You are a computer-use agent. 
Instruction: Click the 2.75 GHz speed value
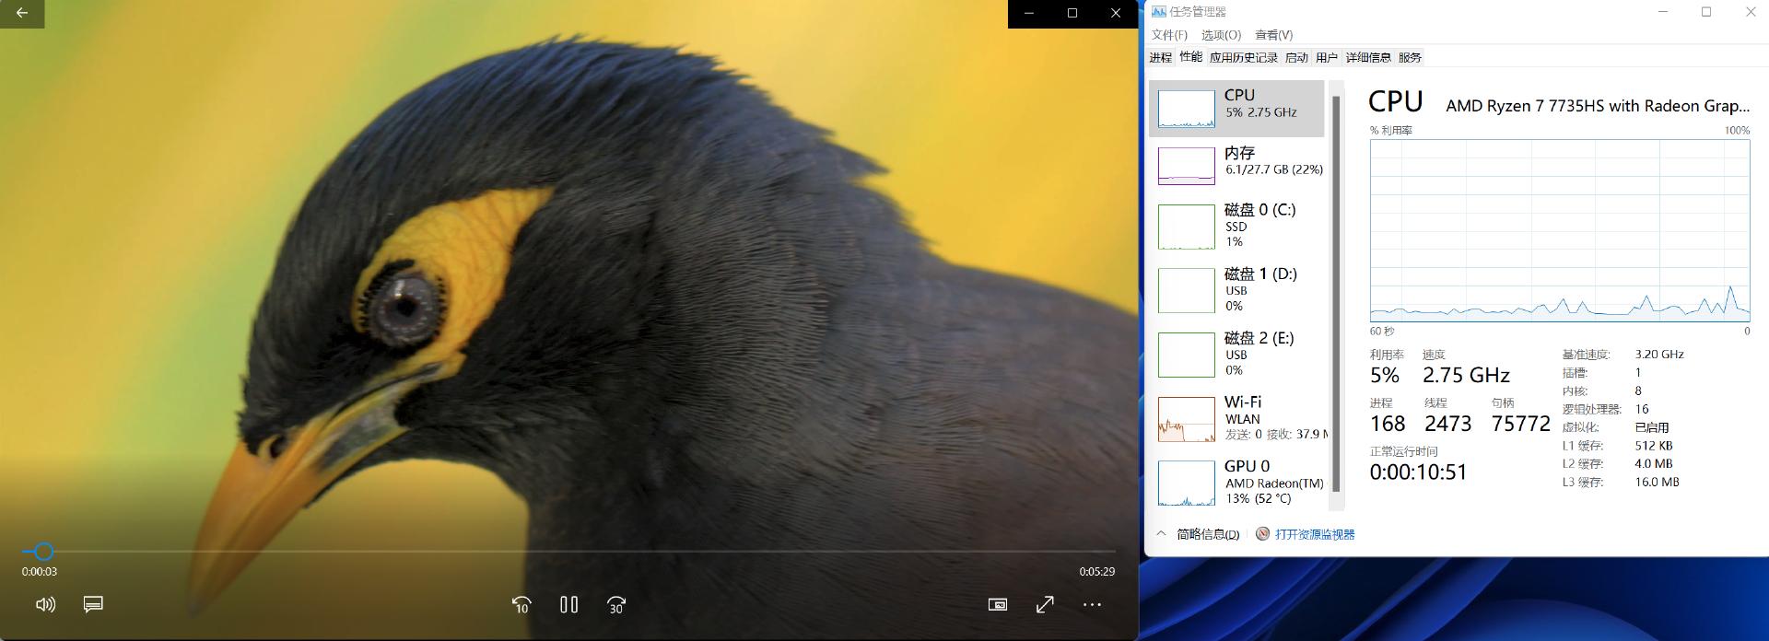click(x=1466, y=376)
